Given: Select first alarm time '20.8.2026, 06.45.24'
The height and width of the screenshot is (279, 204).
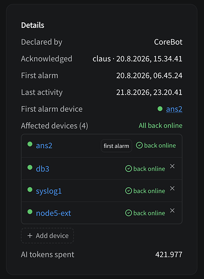Looking at the screenshot, I should coord(149,75).
